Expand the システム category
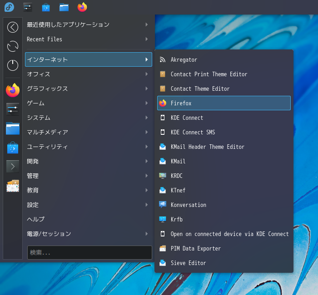The height and width of the screenshot is (295, 318). pos(89,118)
